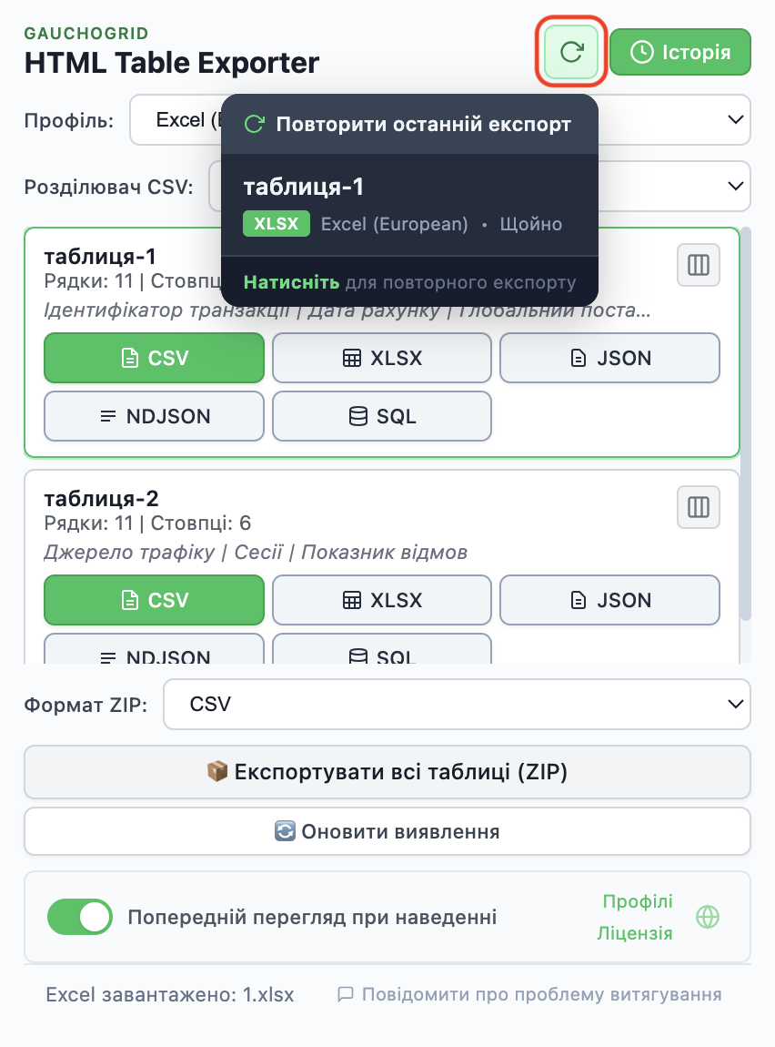Expand the Розділювач CSV dropdown
775x1047 pixels.
tap(673, 186)
